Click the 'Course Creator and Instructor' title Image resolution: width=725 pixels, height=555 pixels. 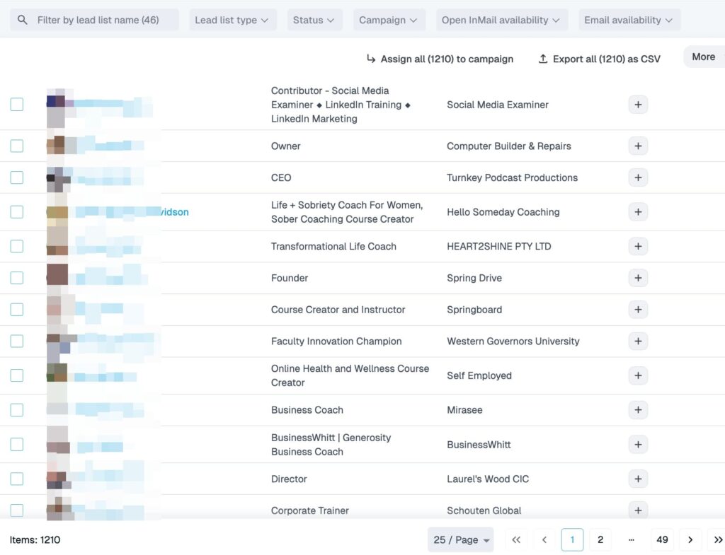pyautogui.click(x=338, y=310)
